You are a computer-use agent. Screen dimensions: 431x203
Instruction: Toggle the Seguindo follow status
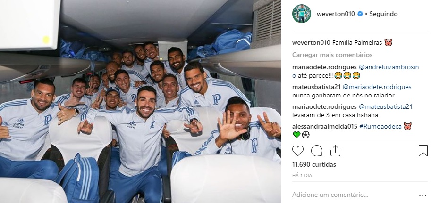(383, 14)
